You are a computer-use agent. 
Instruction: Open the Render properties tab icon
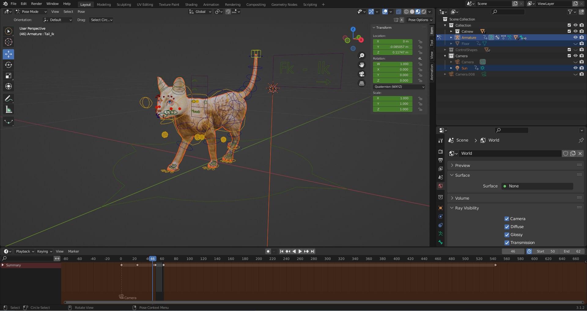441,151
